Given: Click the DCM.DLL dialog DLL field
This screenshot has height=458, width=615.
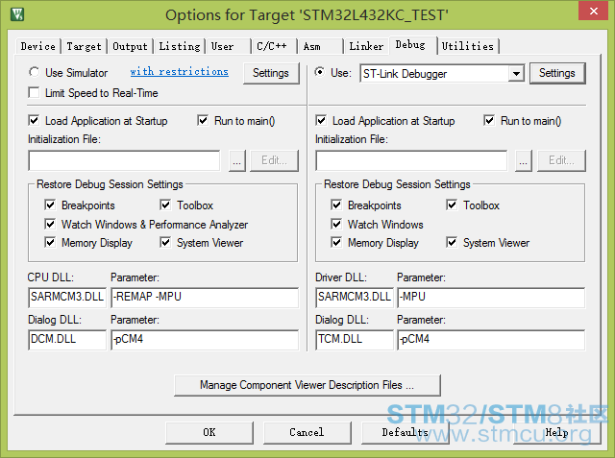Looking at the screenshot, I should point(67,340).
